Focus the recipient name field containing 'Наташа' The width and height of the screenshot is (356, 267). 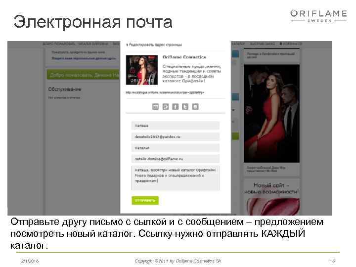(175, 126)
